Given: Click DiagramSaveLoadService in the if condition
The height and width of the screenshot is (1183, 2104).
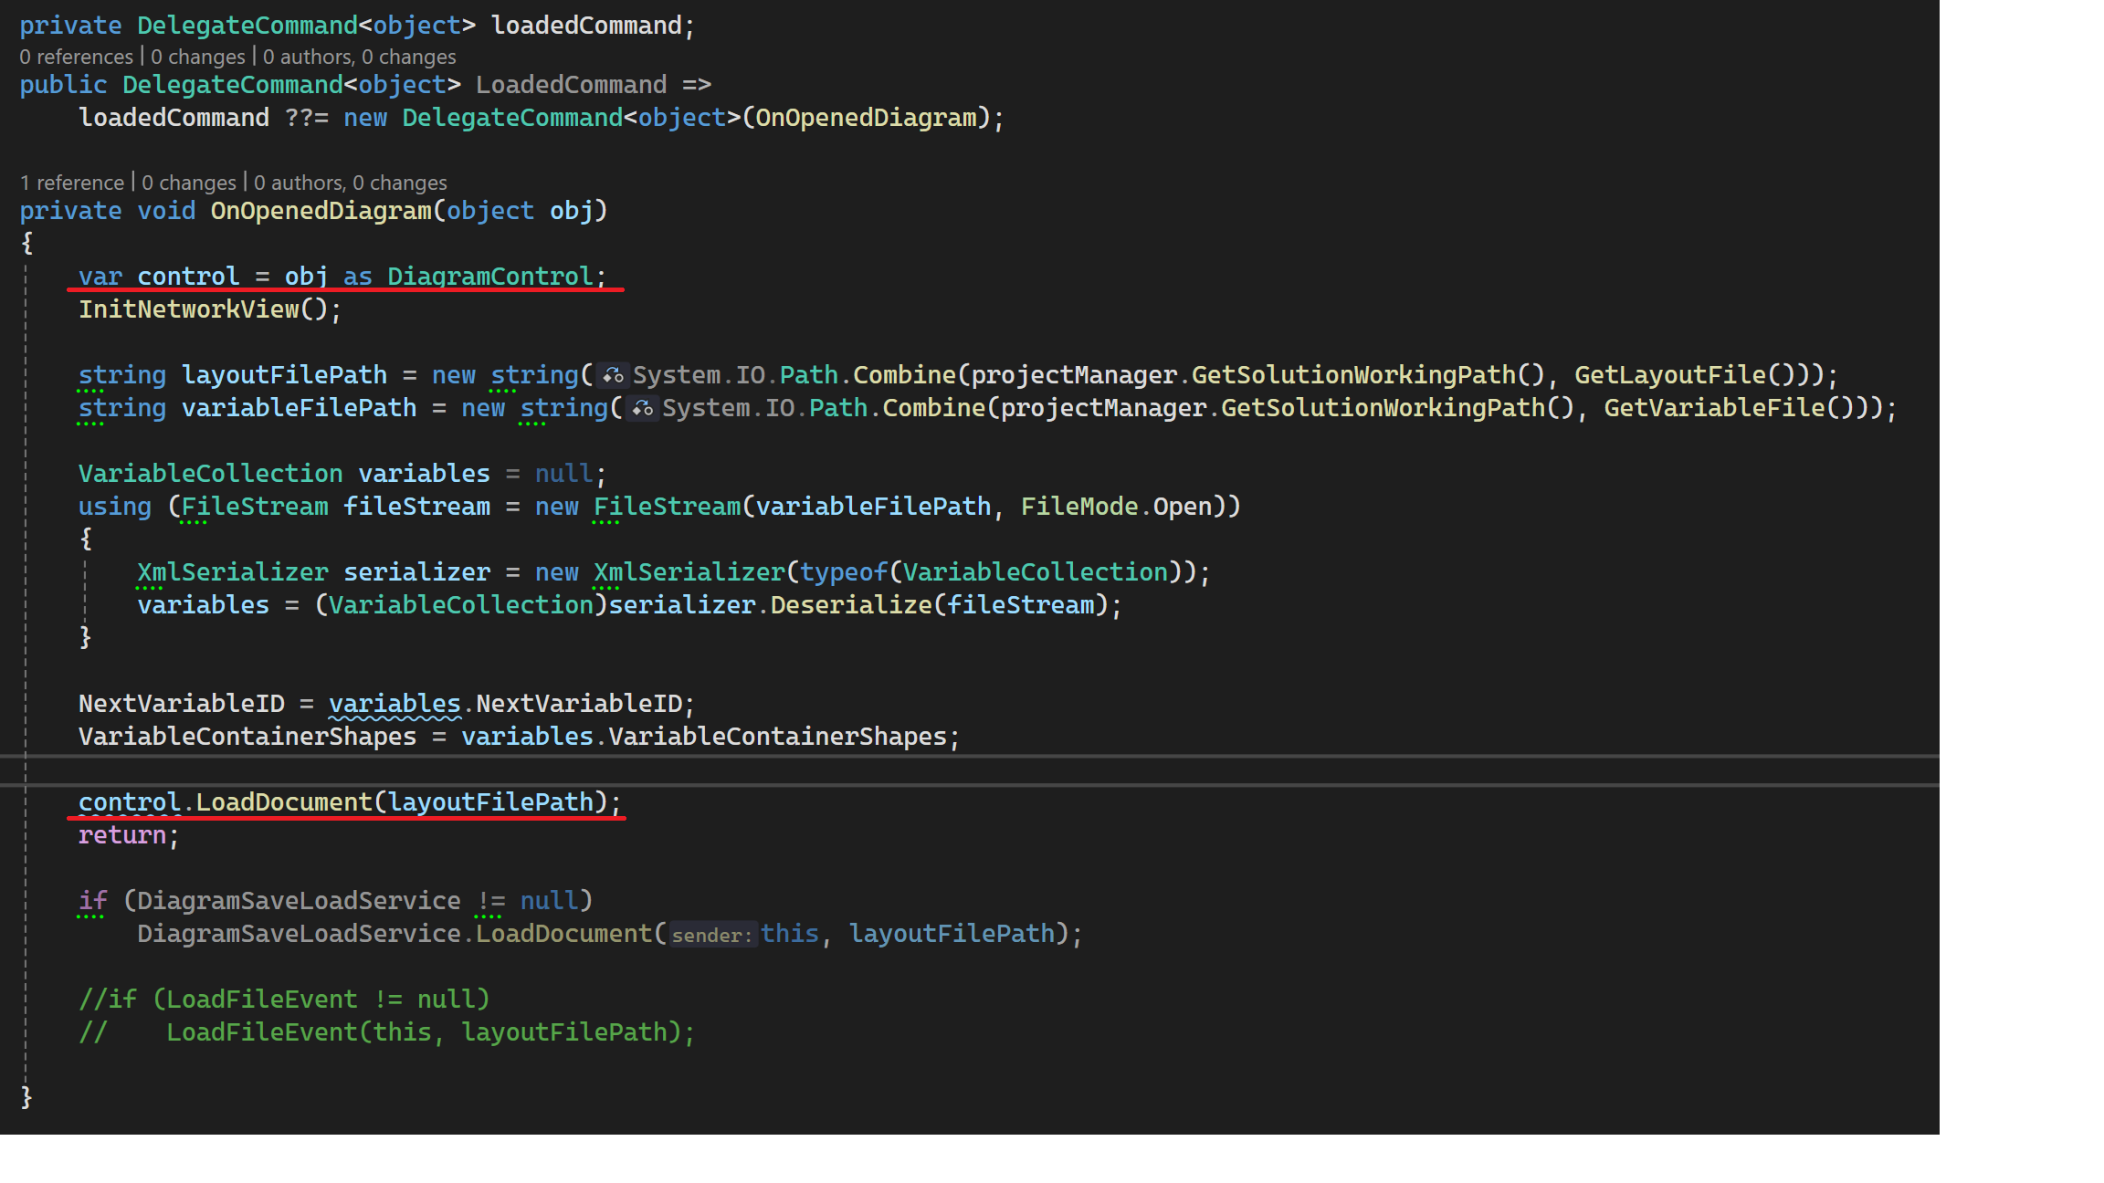Looking at the screenshot, I should (x=299, y=901).
